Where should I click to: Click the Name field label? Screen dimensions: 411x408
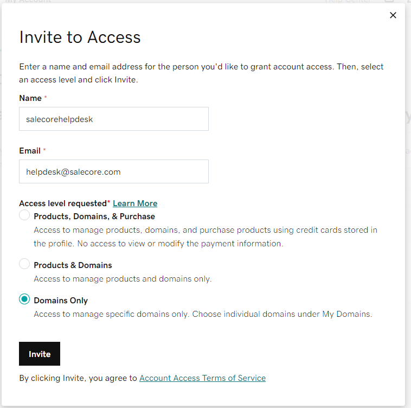pos(30,98)
